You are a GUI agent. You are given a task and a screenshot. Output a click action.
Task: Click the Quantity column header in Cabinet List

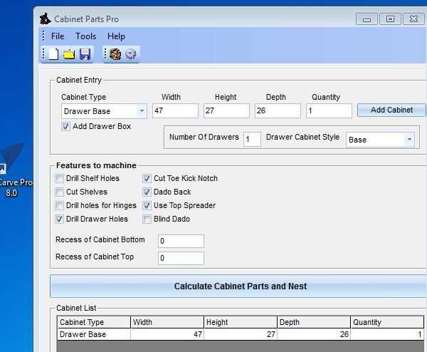[387, 322]
